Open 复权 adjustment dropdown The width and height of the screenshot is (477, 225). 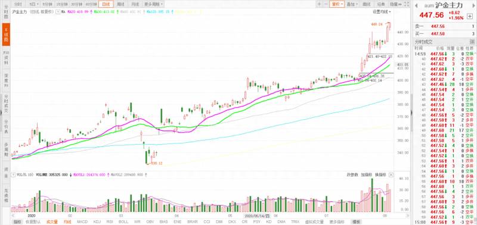pyautogui.click(x=337, y=4)
